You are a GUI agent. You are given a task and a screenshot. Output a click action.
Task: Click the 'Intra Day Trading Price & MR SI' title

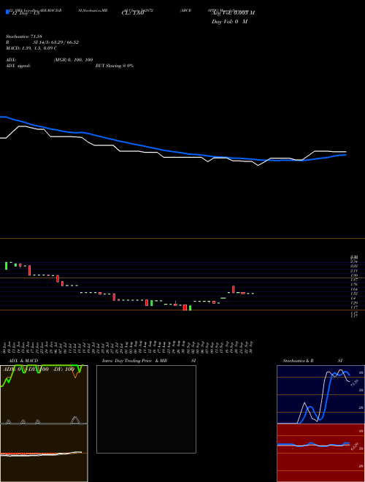(x=150, y=361)
